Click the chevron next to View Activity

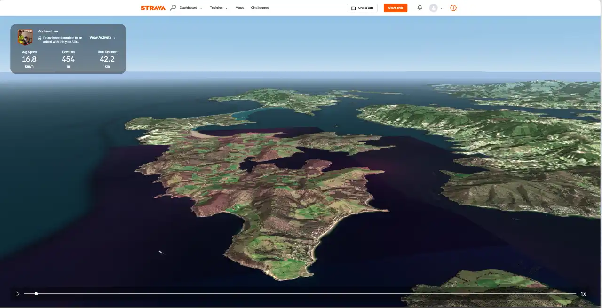(114, 38)
